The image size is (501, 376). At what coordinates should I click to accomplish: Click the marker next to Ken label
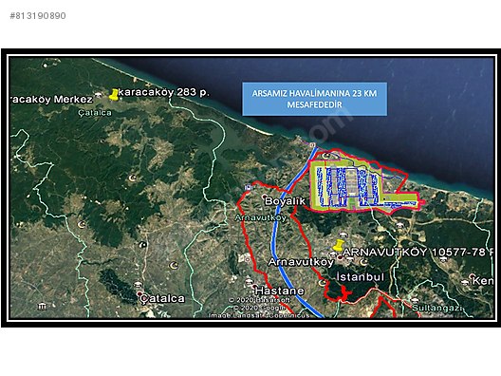[x=473, y=276]
